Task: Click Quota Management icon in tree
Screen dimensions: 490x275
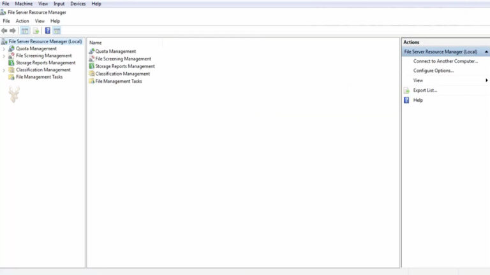Action: (x=11, y=48)
